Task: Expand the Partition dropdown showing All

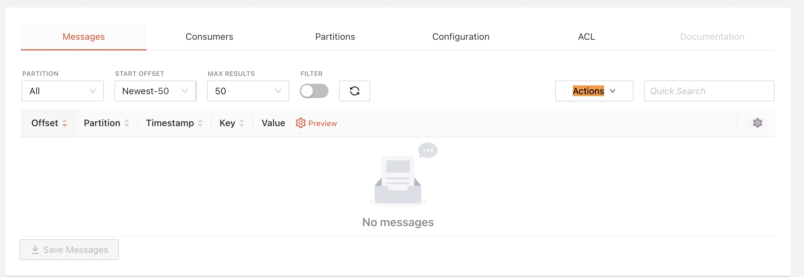Action: point(62,91)
